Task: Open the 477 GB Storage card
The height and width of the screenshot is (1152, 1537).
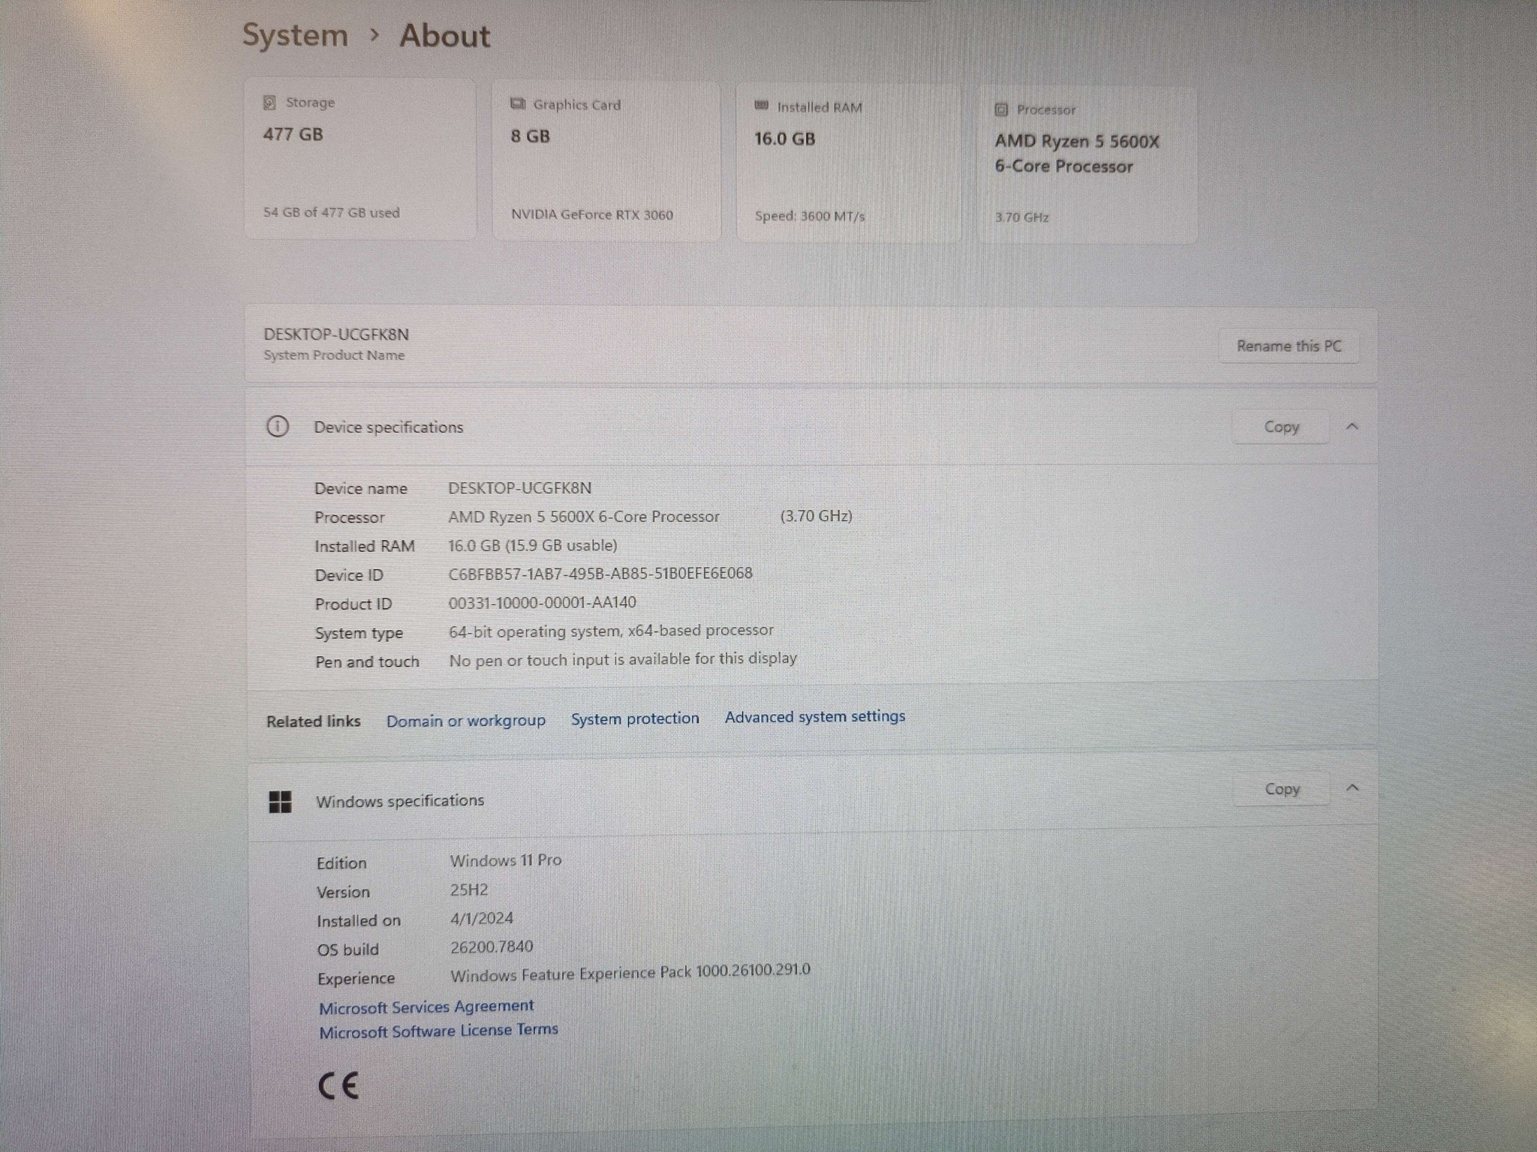Action: pyautogui.click(x=360, y=158)
